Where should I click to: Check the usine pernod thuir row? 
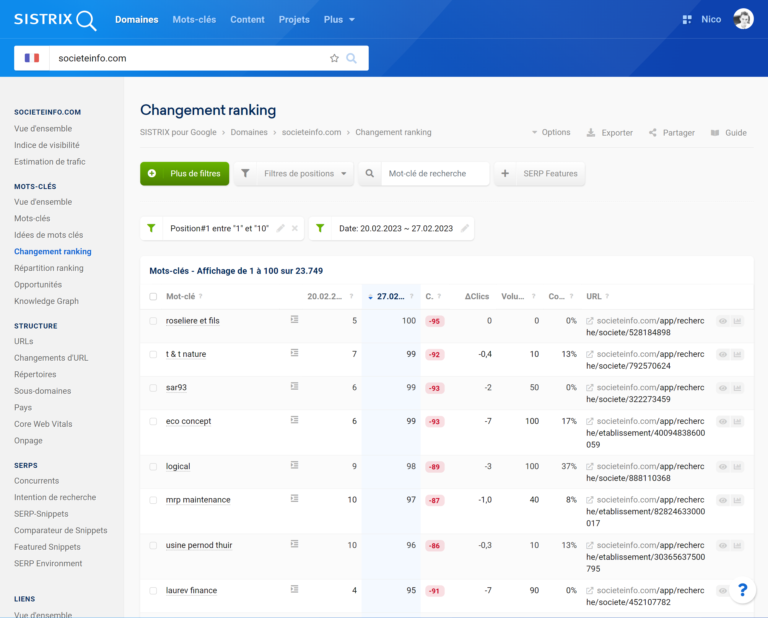(x=153, y=546)
